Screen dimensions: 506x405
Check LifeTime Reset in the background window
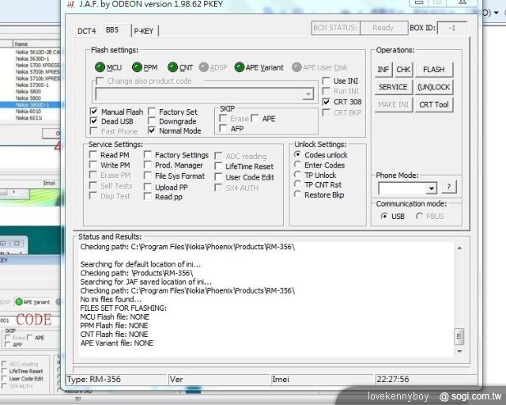pyautogui.click(x=4, y=371)
